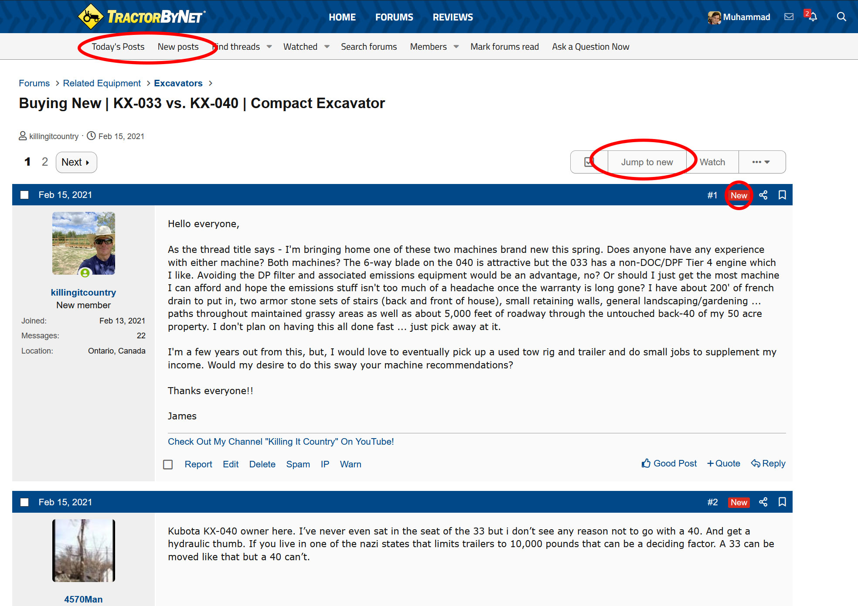This screenshot has height=606, width=858.
Task: Open the three-dots more options dropdown
Action: [x=761, y=162]
